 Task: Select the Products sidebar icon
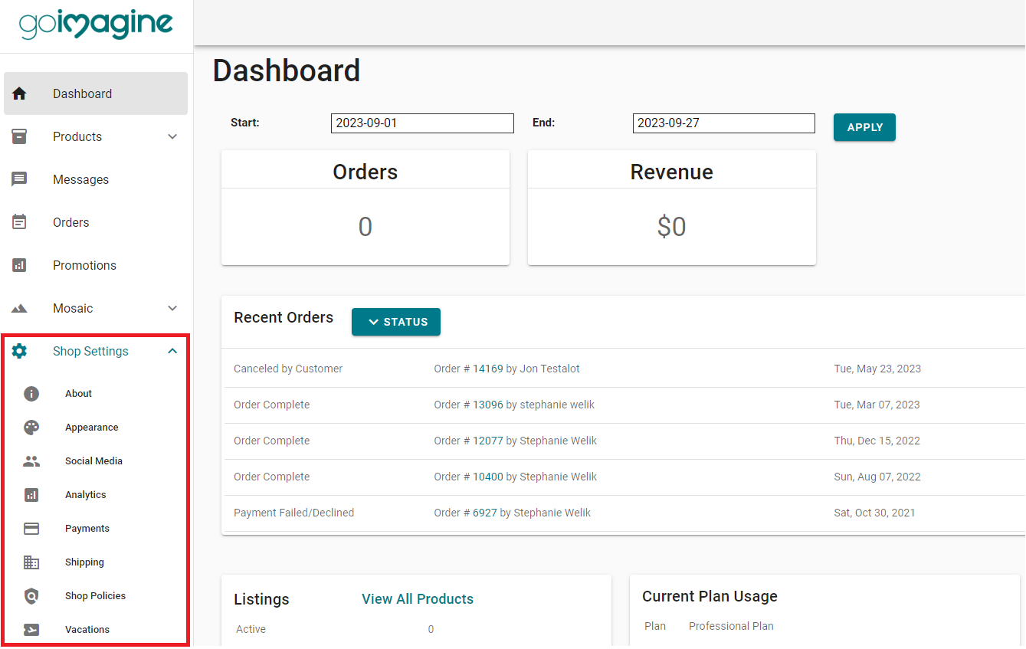[x=18, y=136]
